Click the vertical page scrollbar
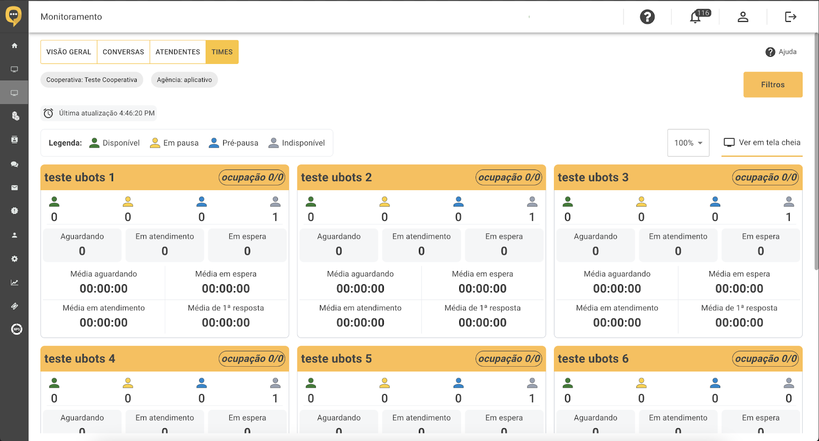This screenshot has width=819, height=441. [816, 151]
